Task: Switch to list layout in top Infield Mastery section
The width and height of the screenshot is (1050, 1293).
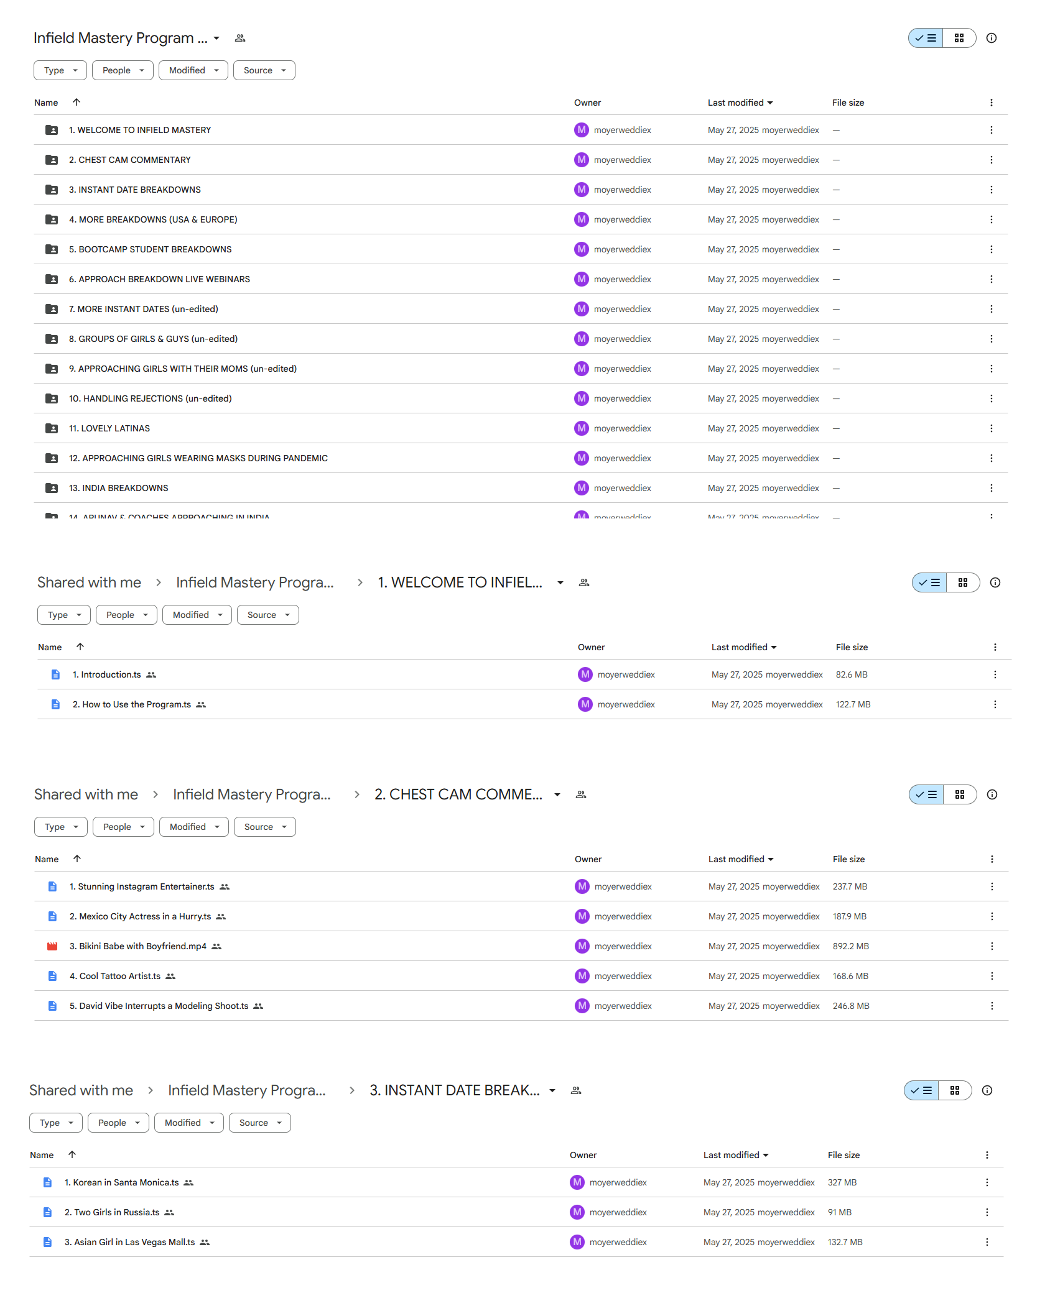Action: (x=926, y=38)
